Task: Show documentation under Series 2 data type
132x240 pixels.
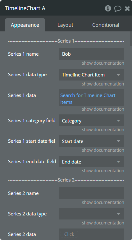Action: (x=103, y=223)
